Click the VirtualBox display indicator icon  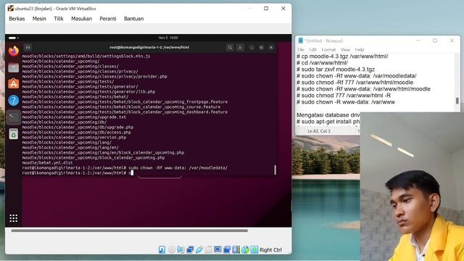click(217, 249)
